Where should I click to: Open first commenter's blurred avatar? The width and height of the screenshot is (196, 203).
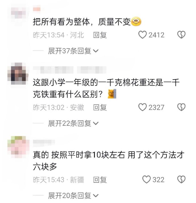18,13
